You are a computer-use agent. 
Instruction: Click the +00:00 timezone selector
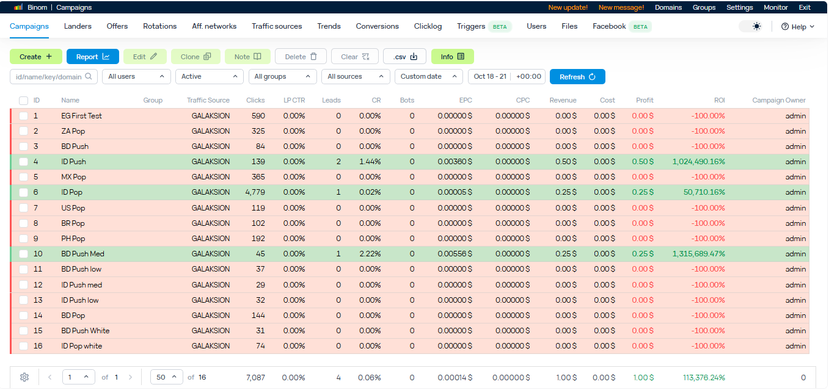528,76
